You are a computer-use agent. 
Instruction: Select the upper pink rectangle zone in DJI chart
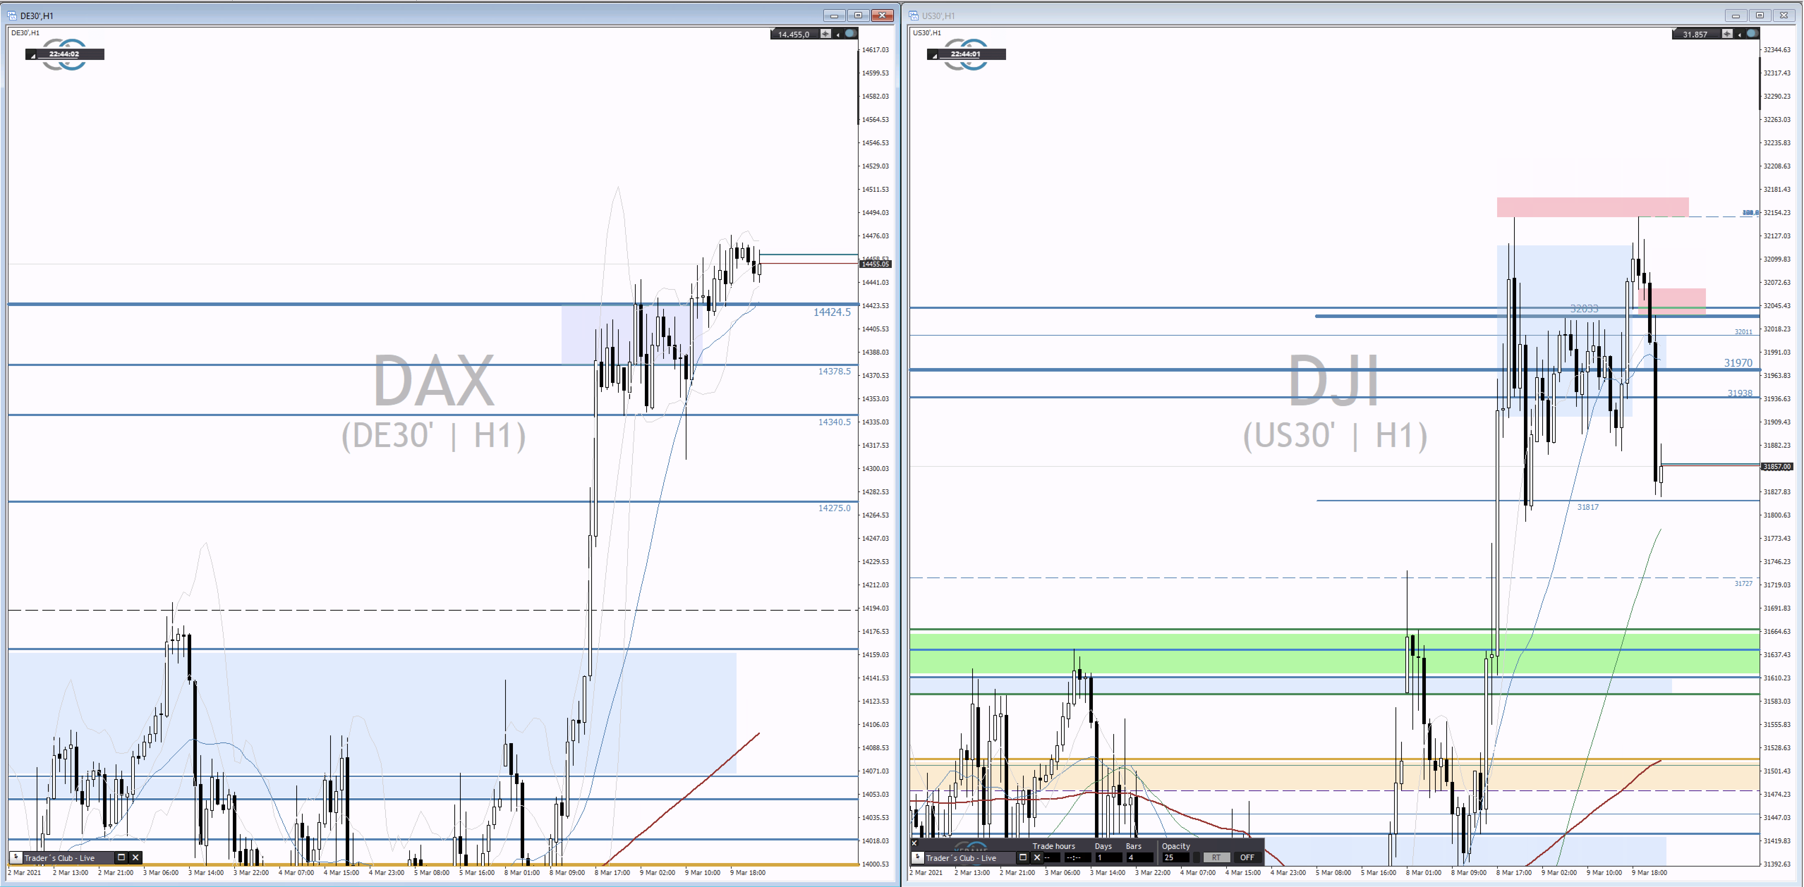pos(1592,207)
